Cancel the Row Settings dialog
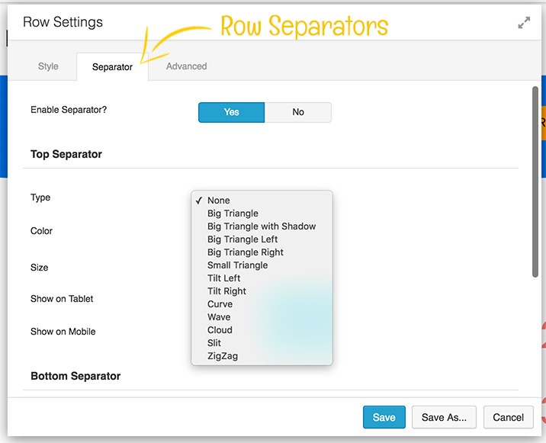This screenshot has width=546, height=443. [x=508, y=417]
